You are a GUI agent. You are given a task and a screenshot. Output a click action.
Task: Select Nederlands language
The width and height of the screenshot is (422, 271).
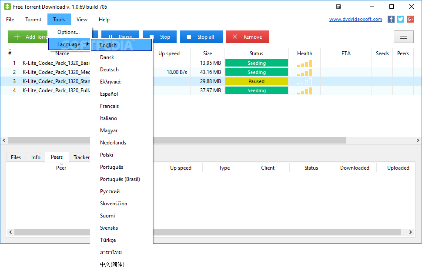coord(121,142)
